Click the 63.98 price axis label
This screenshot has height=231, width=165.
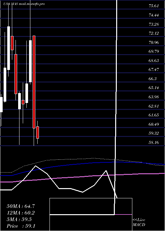click(154, 97)
